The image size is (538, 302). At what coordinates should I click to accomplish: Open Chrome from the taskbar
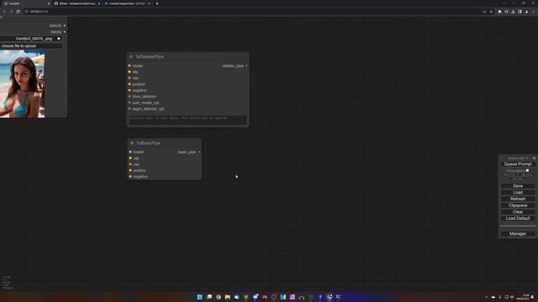click(x=219, y=297)
